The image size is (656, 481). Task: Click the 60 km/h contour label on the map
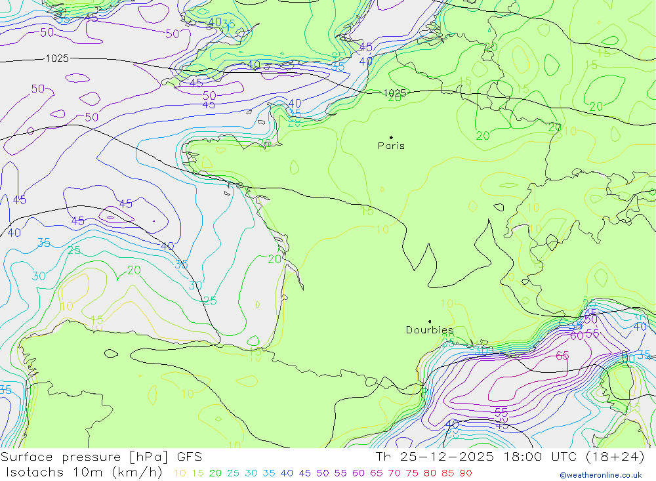pos(577,336)
